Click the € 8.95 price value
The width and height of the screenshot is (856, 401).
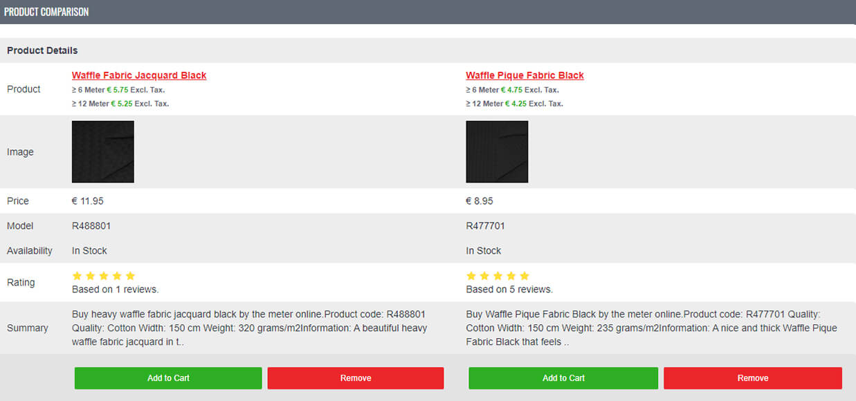pyautogui.click(x=480, y=201)
